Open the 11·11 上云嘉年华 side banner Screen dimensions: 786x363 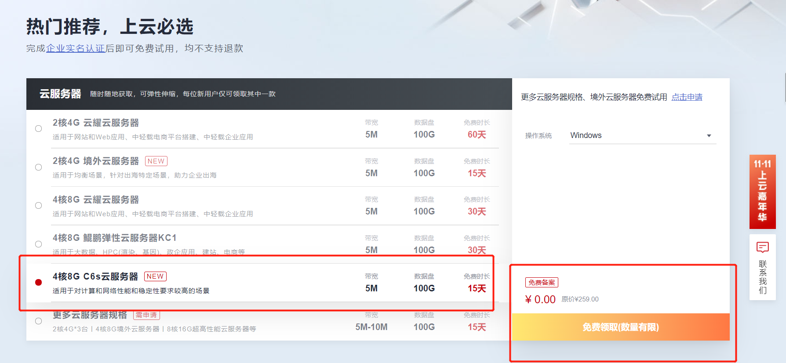763,192
